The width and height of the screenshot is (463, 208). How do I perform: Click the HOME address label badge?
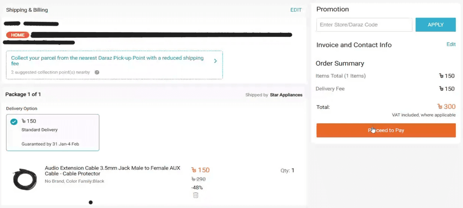tap(18, 35)
